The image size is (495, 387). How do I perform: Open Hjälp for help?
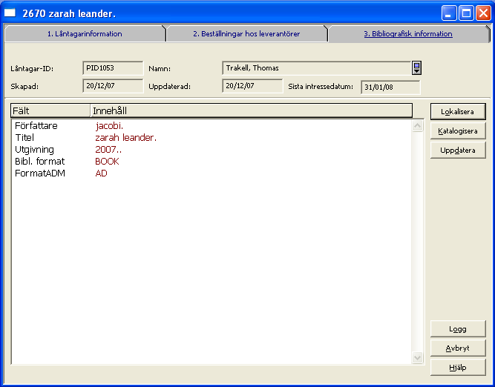point(458,368)
